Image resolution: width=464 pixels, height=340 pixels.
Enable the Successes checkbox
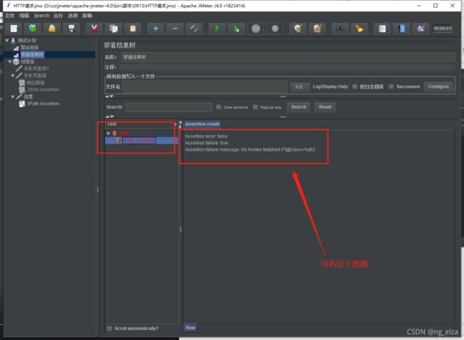click(x=391, y=86)
